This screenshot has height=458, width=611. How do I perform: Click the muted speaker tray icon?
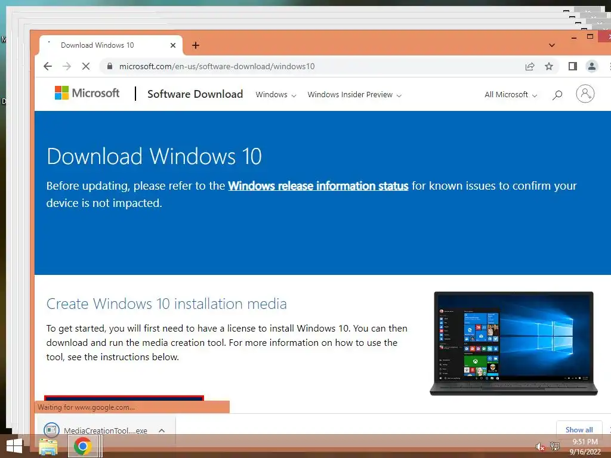(539, 447)
